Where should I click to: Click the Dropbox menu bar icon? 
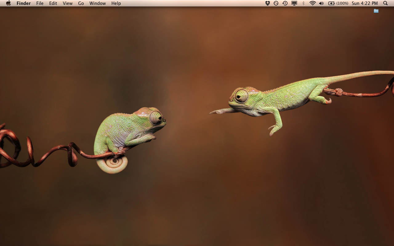coord(267,3)
